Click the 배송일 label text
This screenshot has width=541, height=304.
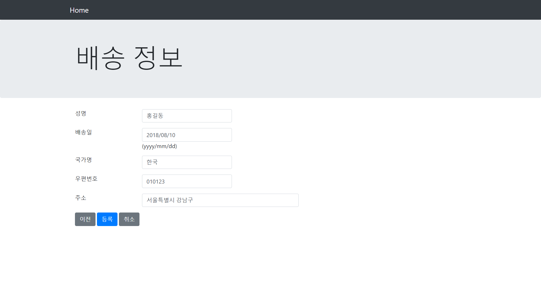pyautogui.click(x=83, y=132)
